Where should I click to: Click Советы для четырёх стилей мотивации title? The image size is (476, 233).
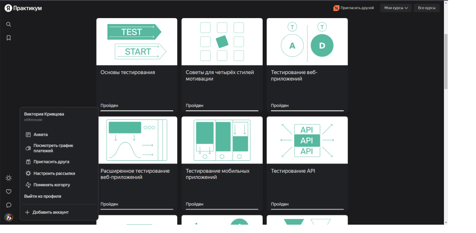(220, 76)
